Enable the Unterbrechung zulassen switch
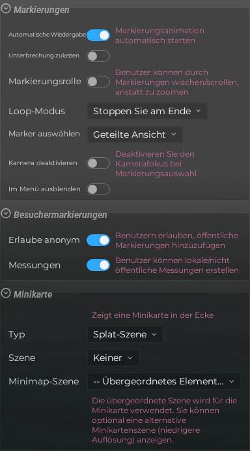Viewport: 250px width, 451px height. (98, 56)
